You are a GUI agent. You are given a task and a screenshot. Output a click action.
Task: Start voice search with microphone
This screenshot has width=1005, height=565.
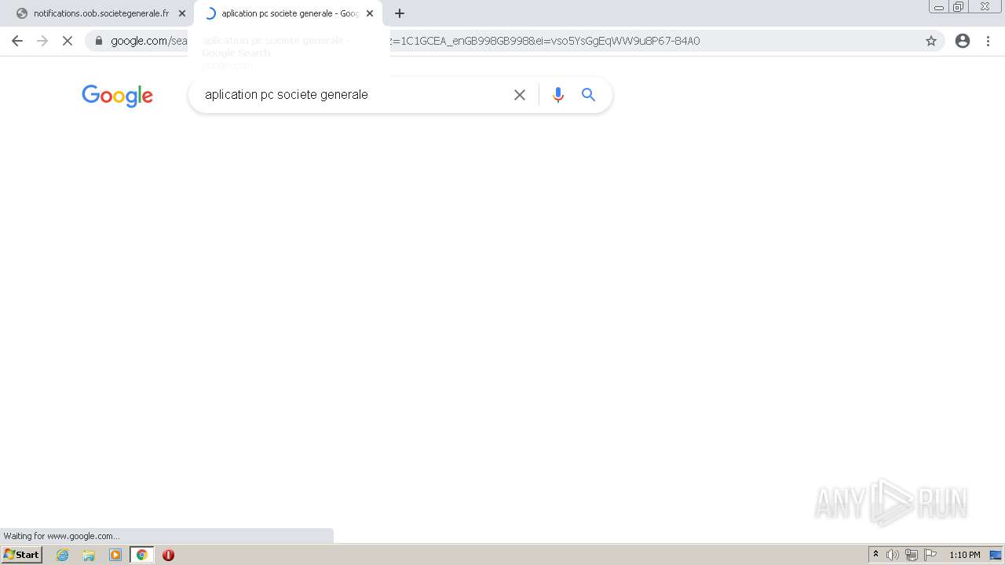click(558, 95)
